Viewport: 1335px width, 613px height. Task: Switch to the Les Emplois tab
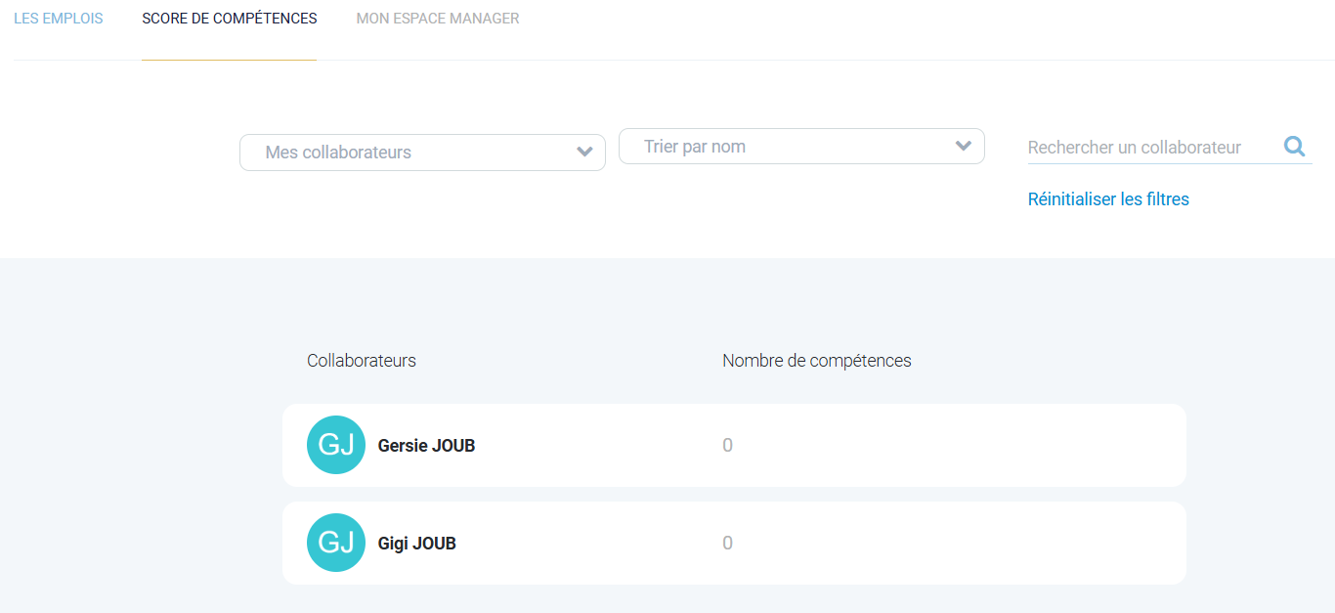pyautogui.click(x=59, y=19)
